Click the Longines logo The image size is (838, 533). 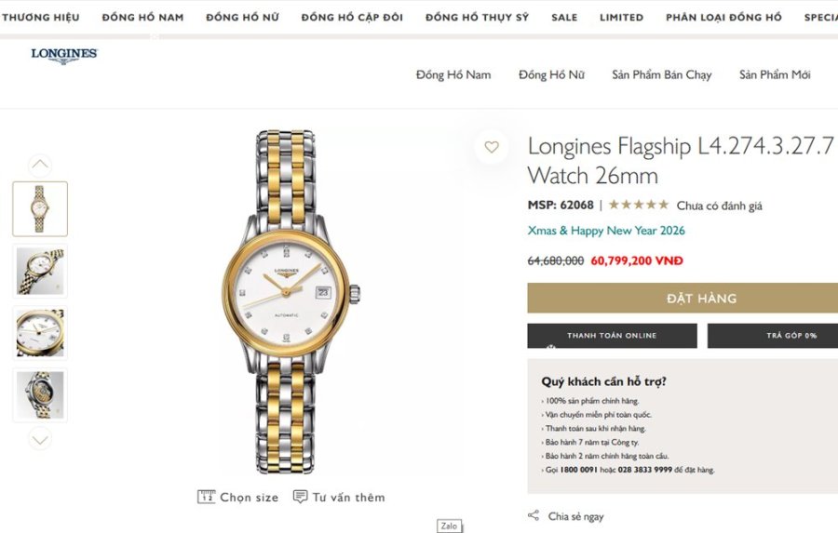63,56
